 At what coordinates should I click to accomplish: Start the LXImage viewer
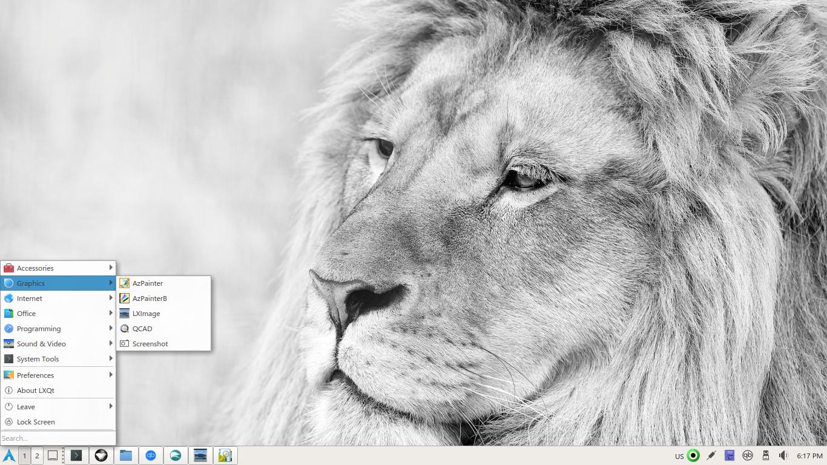point(163,314)
